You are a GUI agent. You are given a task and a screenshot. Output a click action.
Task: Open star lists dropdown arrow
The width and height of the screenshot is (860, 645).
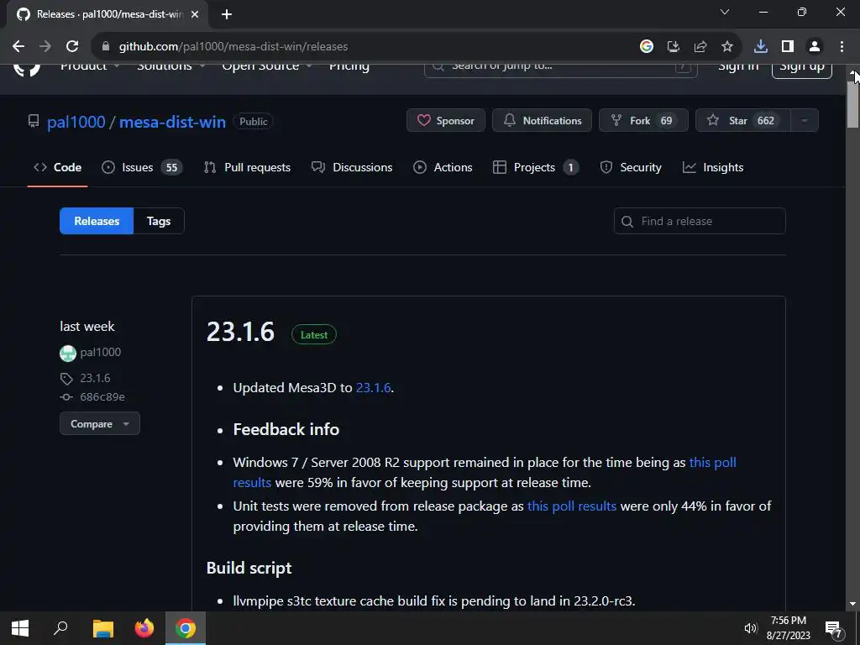click(804, 121)
